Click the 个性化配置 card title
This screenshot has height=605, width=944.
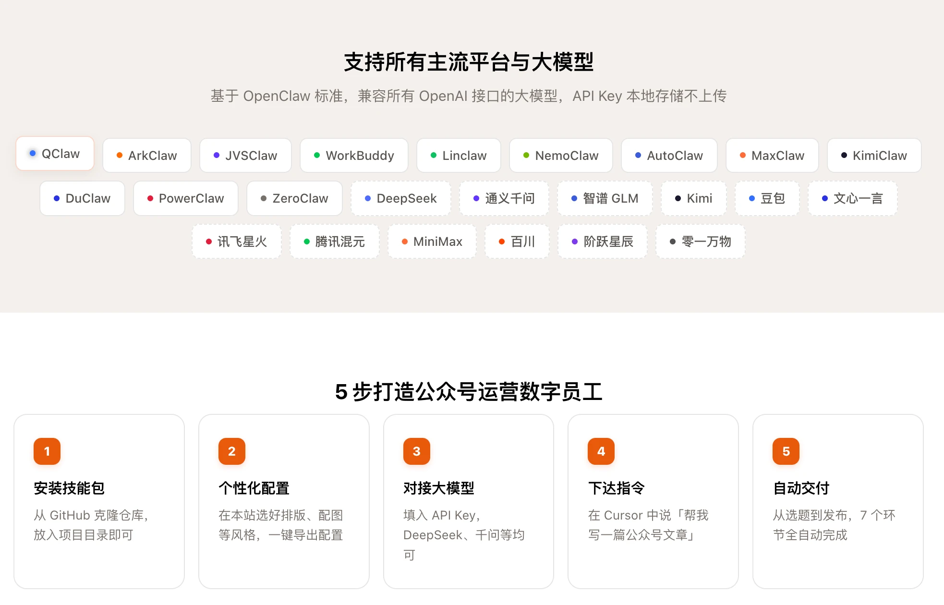point(254,488)
